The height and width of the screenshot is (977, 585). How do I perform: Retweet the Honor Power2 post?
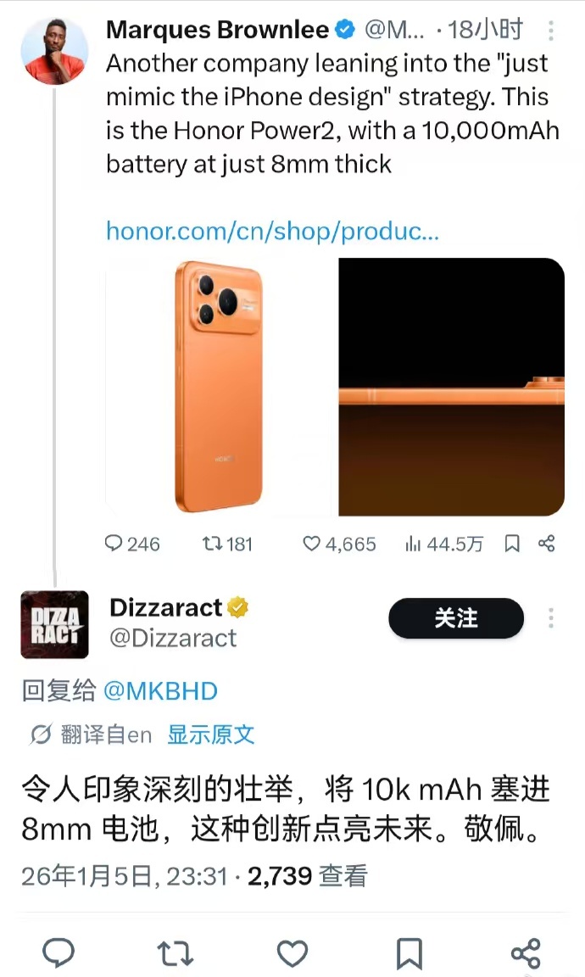point(227,544)
